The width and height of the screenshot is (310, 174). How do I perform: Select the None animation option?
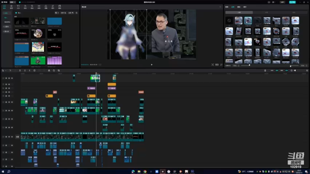click(229, 20)
